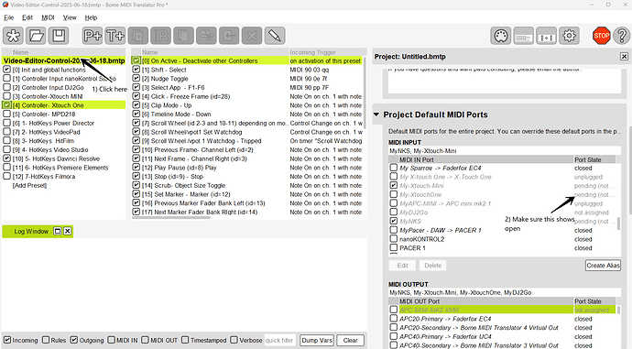Click the New Project asterisk icon
The height and width of the screenshot is (349, 632).
point(13,36)
